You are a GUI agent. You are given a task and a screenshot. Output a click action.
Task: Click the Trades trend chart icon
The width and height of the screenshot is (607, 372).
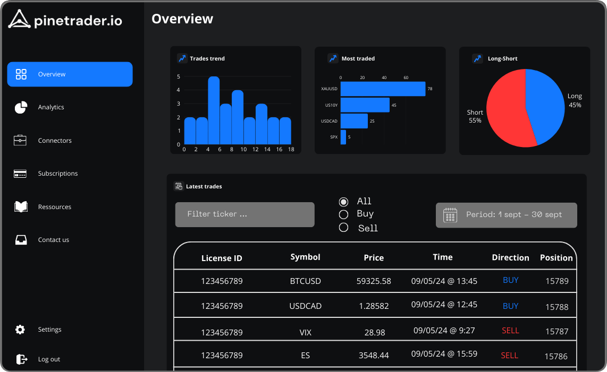pyautogui.click(x=182, y=58)
